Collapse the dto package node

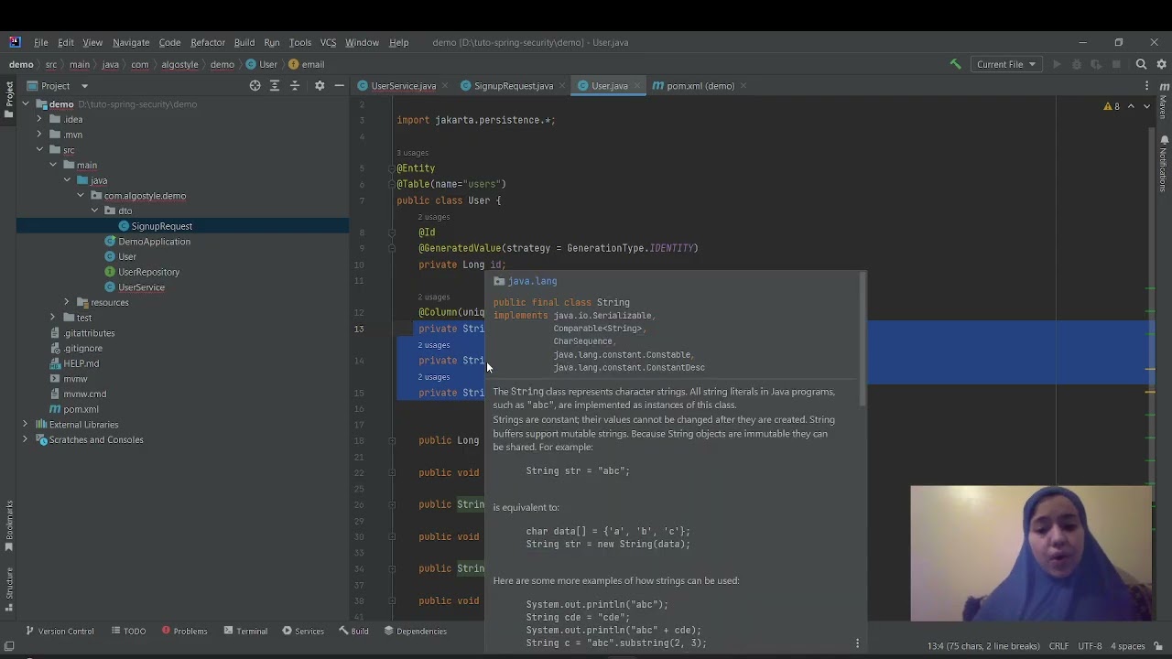94,211
